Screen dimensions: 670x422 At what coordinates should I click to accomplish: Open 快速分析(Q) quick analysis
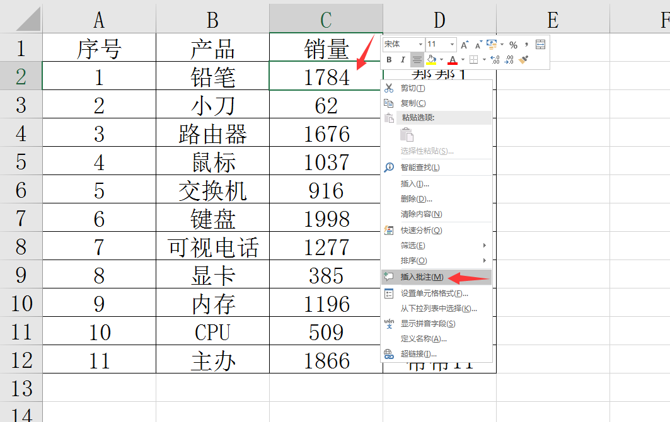[436, 231]
